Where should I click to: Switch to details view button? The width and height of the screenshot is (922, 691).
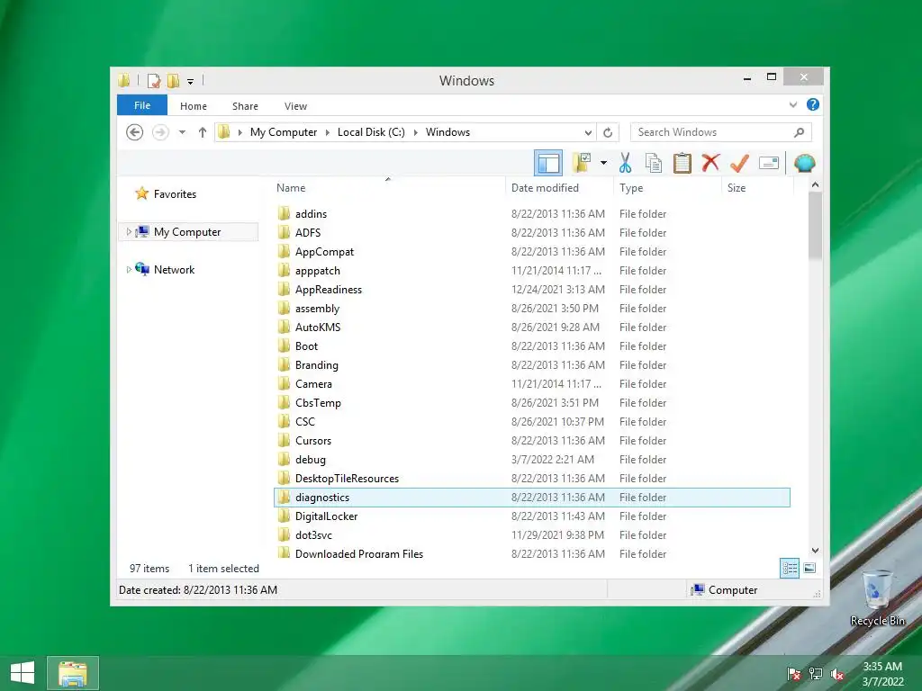(789, 569)
